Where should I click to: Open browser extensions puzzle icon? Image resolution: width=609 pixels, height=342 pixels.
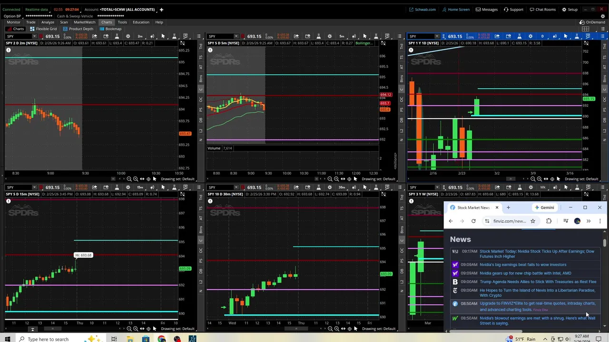click(x=549, y=221)
